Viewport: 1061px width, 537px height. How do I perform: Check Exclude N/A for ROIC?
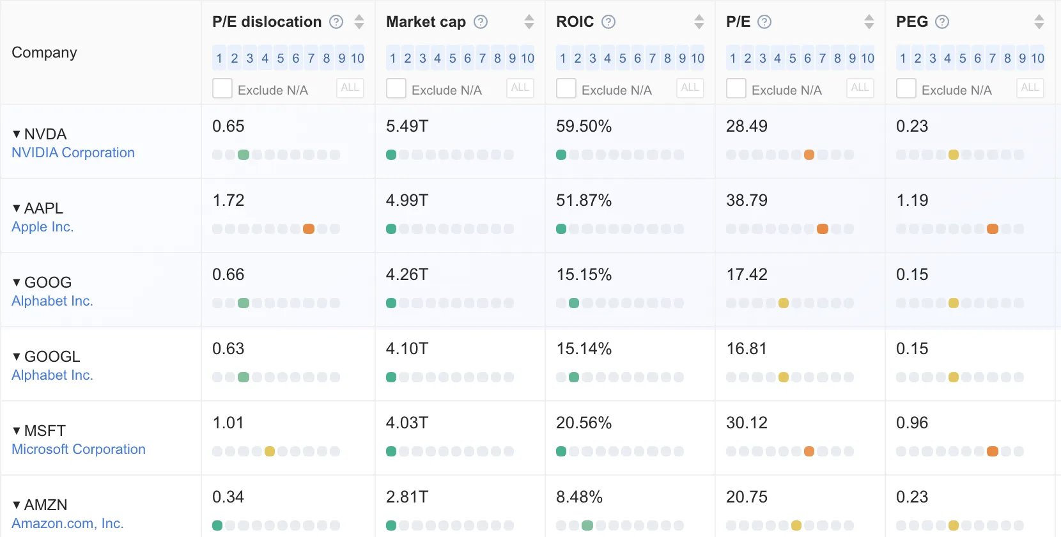[x=566, y=88]
